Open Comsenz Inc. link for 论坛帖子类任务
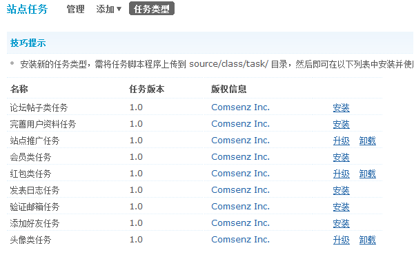The image size is (414, 259). 240,107
